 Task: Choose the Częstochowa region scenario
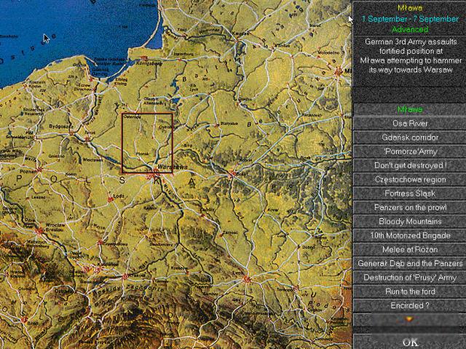(410, 180)
